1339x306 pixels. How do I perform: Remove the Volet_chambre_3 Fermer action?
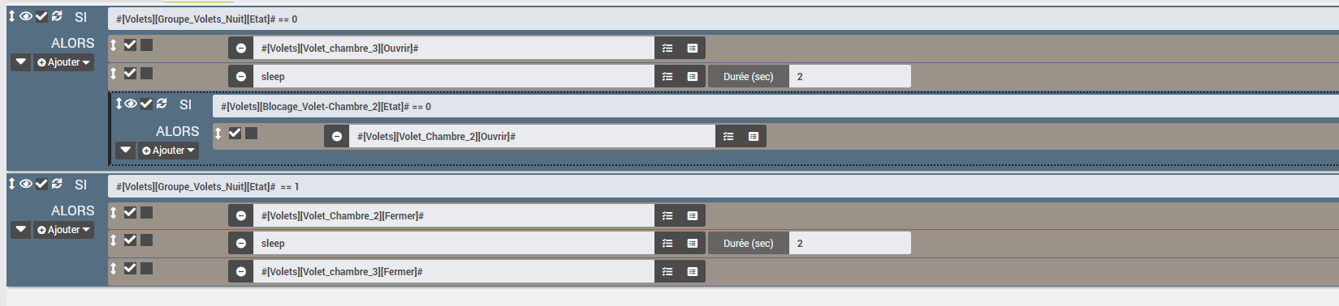[241, 271]
